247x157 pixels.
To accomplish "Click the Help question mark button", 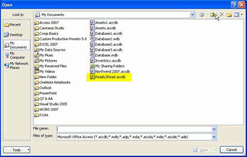I will (x=234, y=5).
